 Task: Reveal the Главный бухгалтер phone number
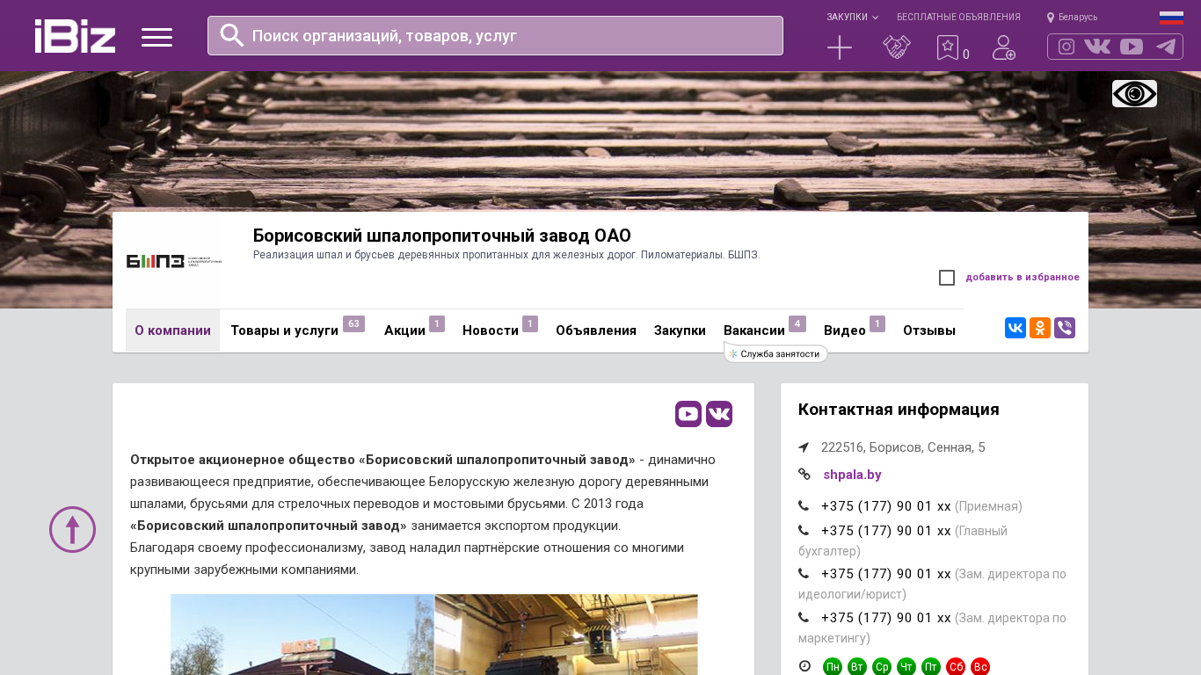886,531
